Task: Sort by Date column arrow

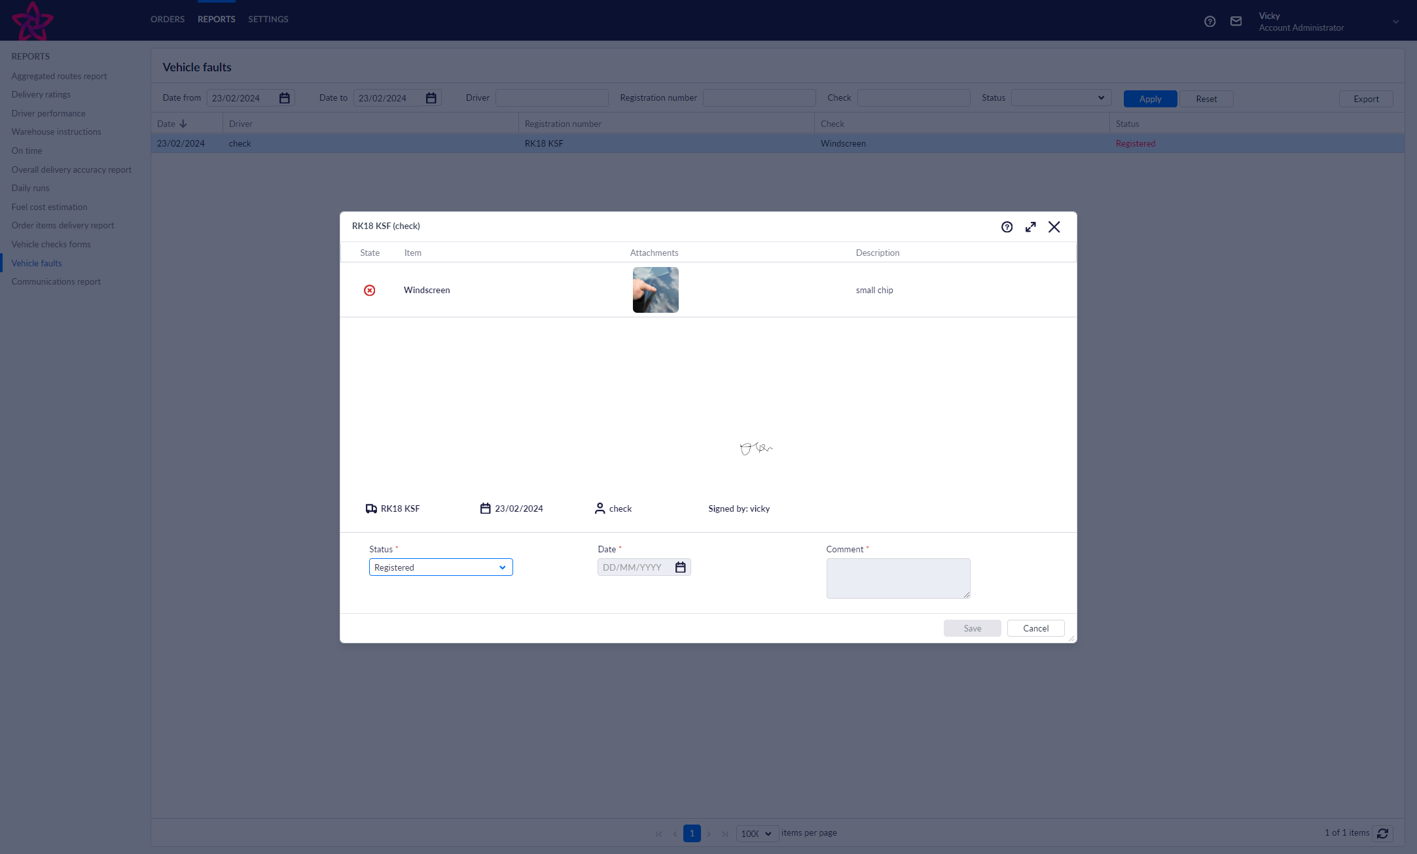Action: pos(183,124)
